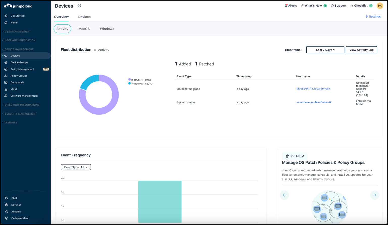Click the info icon beside Devices heading
Screen dimensions: 388x225
79,5
